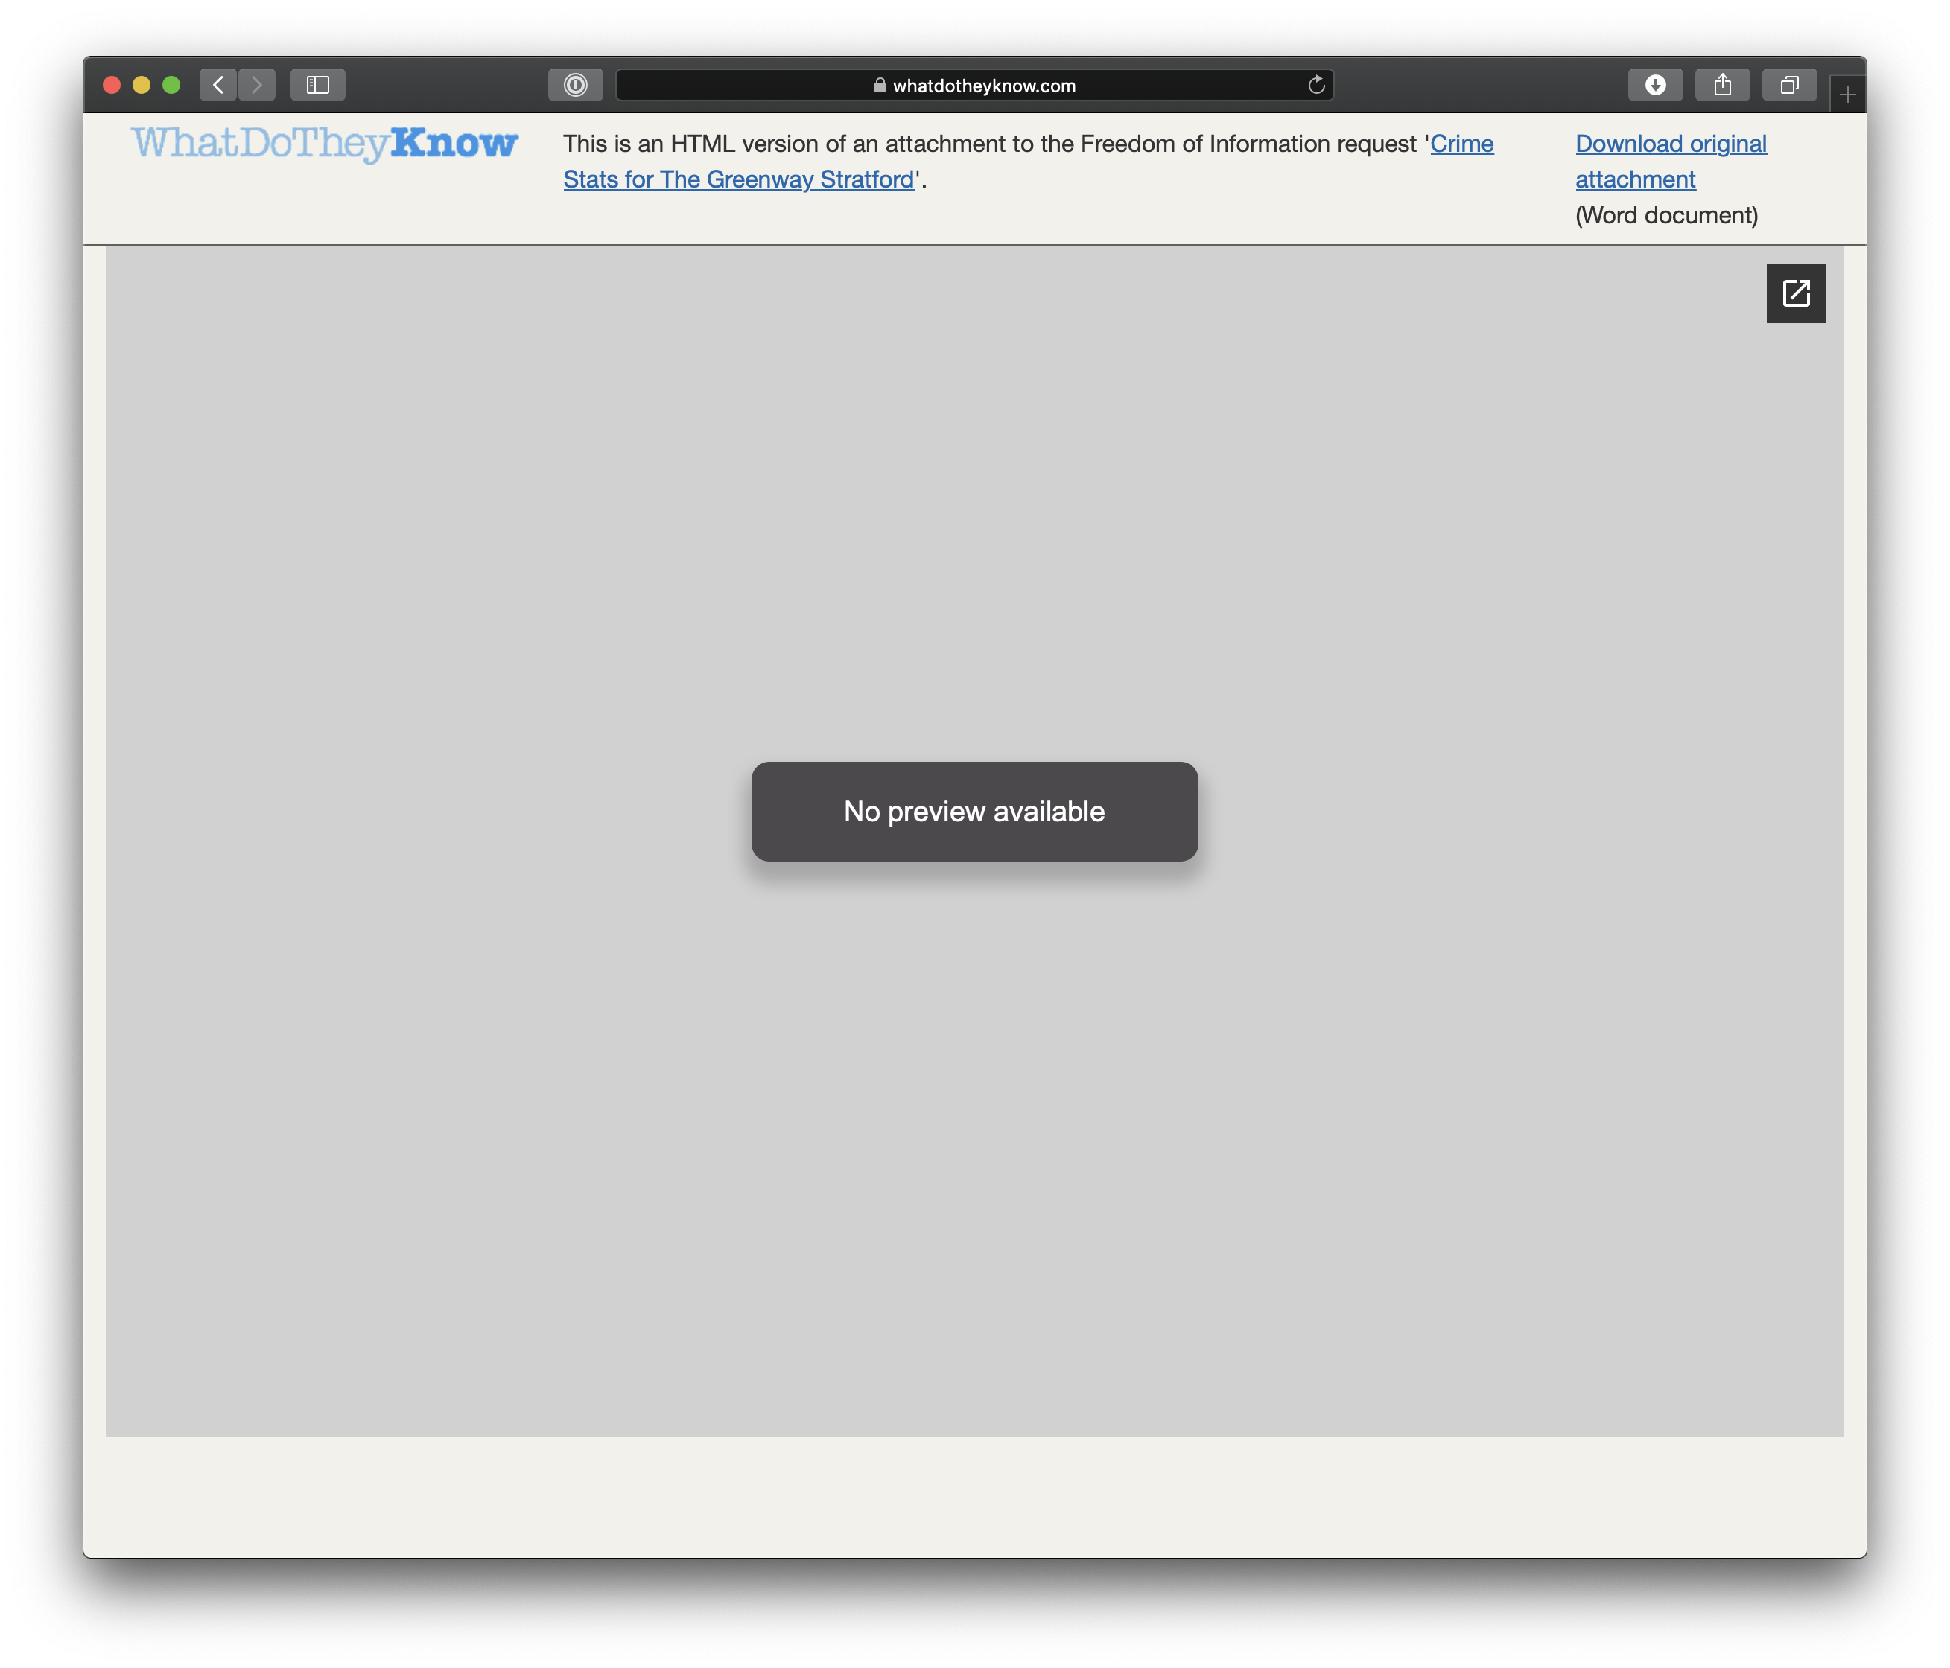Focus the whatdotheyknow.com address bar
This screenshot has width=1950, height=1668.
coord(983,86)
